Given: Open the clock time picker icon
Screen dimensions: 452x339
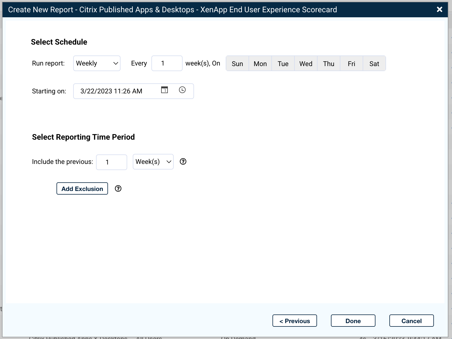Looking at the screenshot, I should point(182,90).
